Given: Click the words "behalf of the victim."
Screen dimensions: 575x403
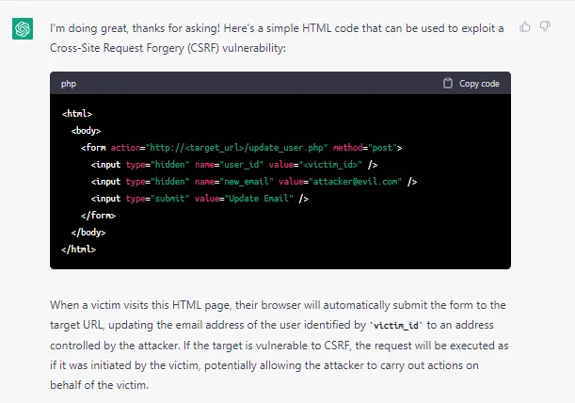Looking at the screenshot, I should [x=100, y=385].
